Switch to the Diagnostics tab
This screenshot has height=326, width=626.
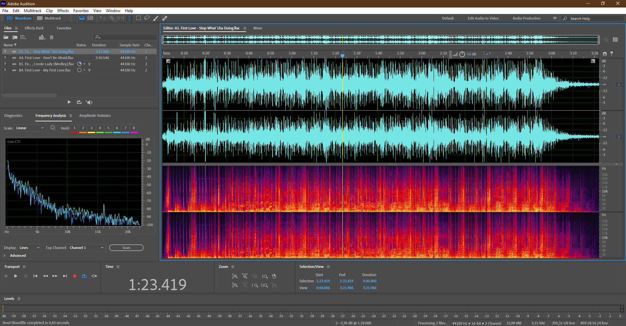pyautogui.click(x=13, y=116)
